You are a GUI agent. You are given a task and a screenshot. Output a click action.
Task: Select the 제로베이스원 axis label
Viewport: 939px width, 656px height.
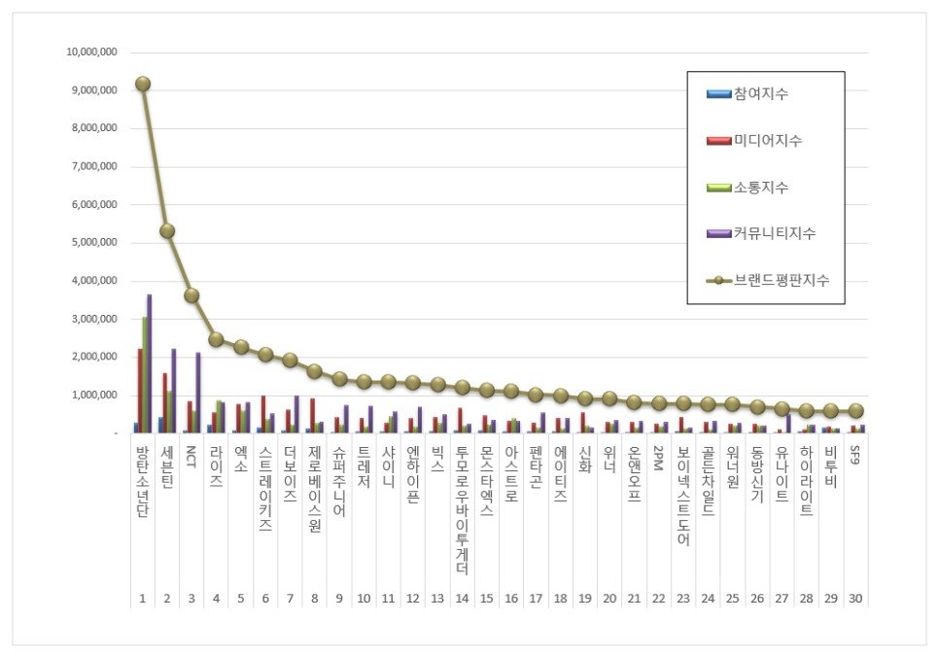314,489
